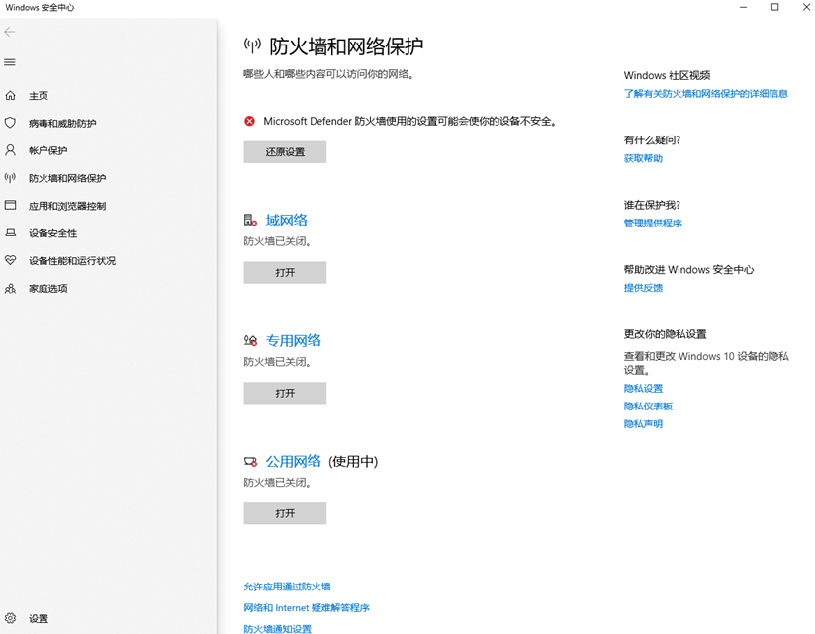Screen dimensions: 815x634
Task: Click the private network house icon
Action: click(x=250, y=340)
